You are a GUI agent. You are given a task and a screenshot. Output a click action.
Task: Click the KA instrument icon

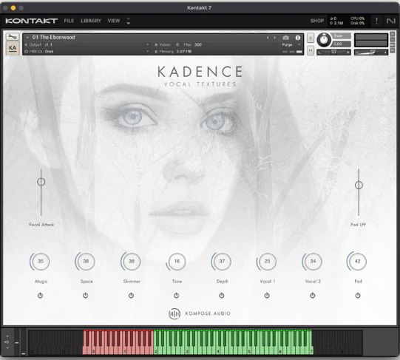pos(13,48)
